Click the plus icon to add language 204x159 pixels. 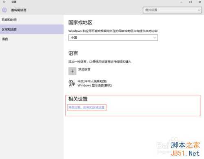(x=72, y=71)
